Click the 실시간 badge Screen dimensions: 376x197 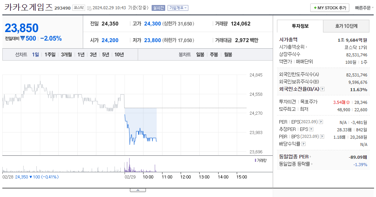pos(158,8)
